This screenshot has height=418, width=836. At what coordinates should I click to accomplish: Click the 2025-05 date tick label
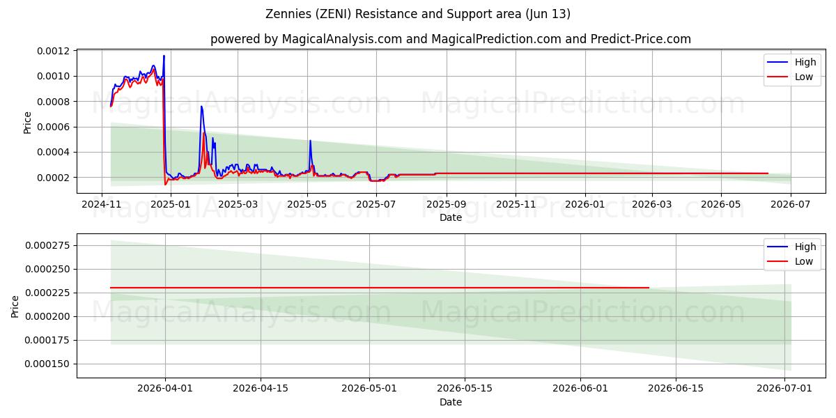coord(307,204)
